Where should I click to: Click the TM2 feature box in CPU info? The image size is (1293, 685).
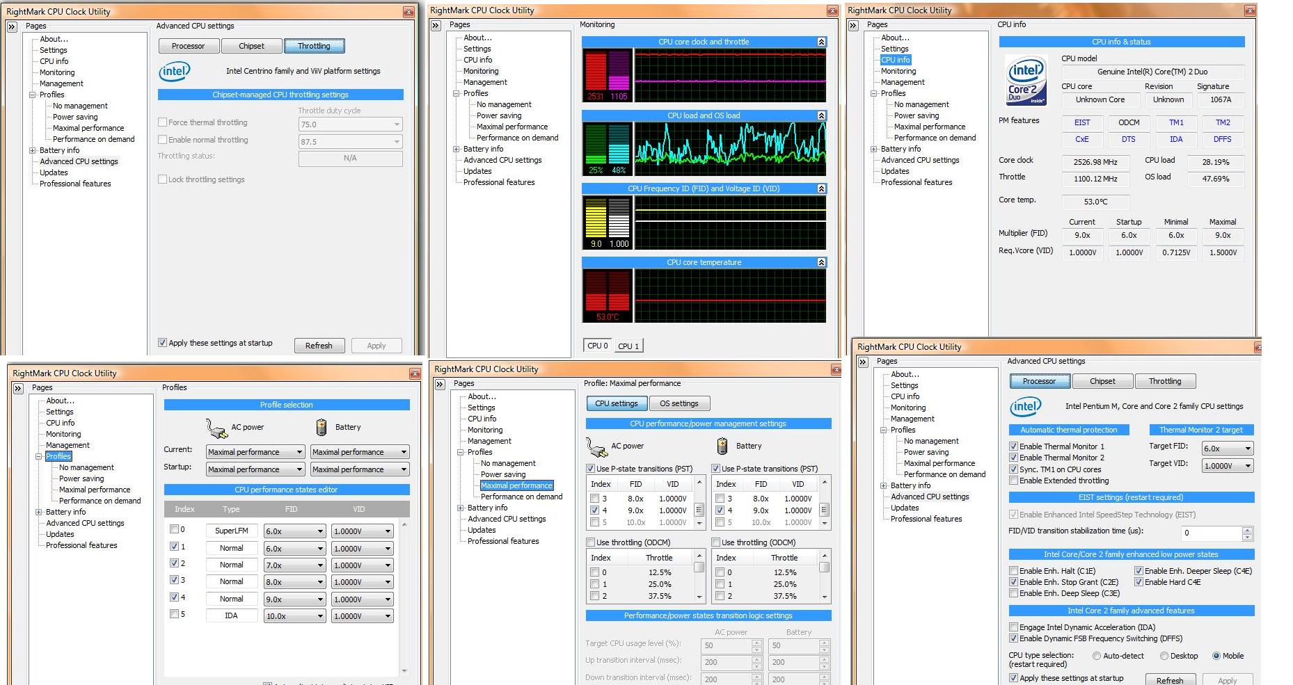point(1223,122)
